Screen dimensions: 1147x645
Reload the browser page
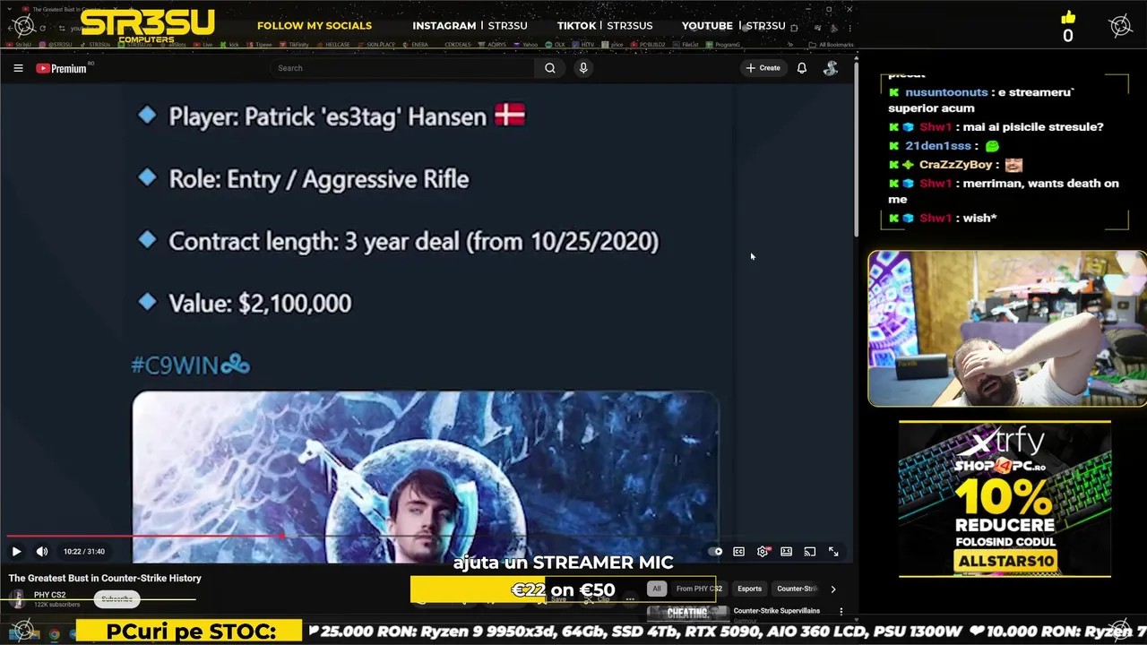pyautogui.click(x=42, y=28)
